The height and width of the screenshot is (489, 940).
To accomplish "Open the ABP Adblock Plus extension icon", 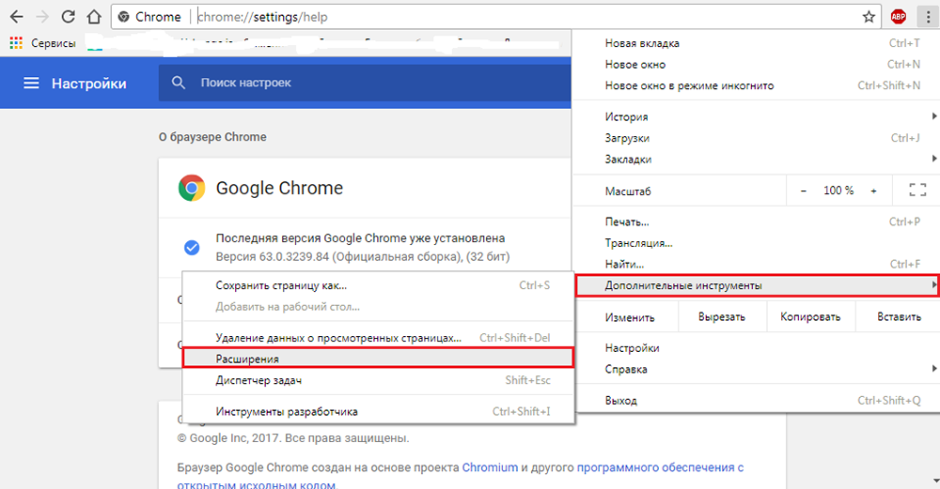I will (898, 16).
